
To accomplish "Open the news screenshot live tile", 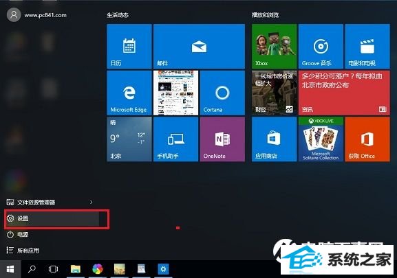I will (175, 93).
